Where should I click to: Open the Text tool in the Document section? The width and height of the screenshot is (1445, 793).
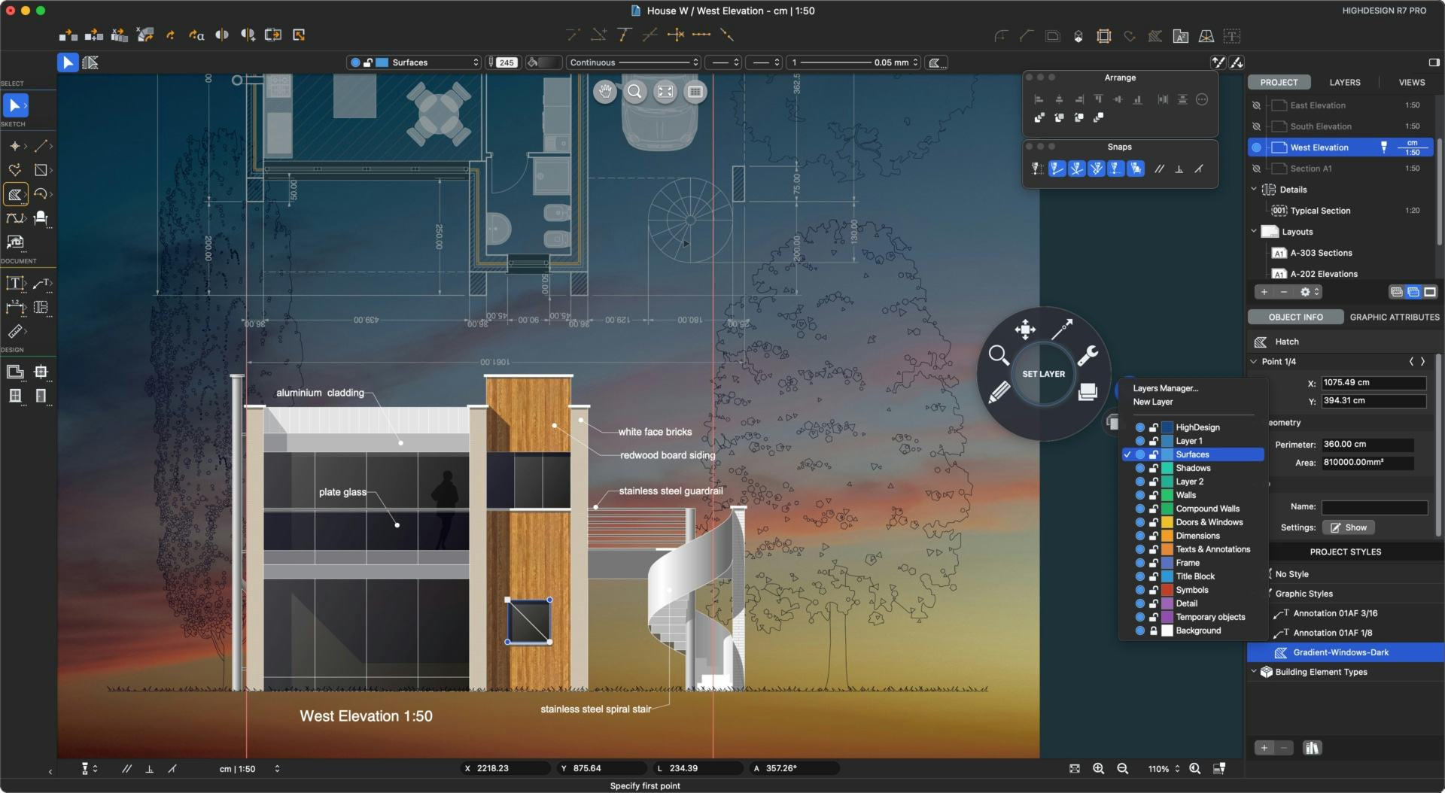pos(15,283)
